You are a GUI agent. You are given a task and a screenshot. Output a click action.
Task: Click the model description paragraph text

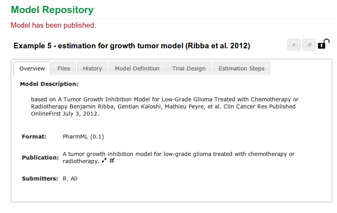pyautogui.click(x=164, y=106)
